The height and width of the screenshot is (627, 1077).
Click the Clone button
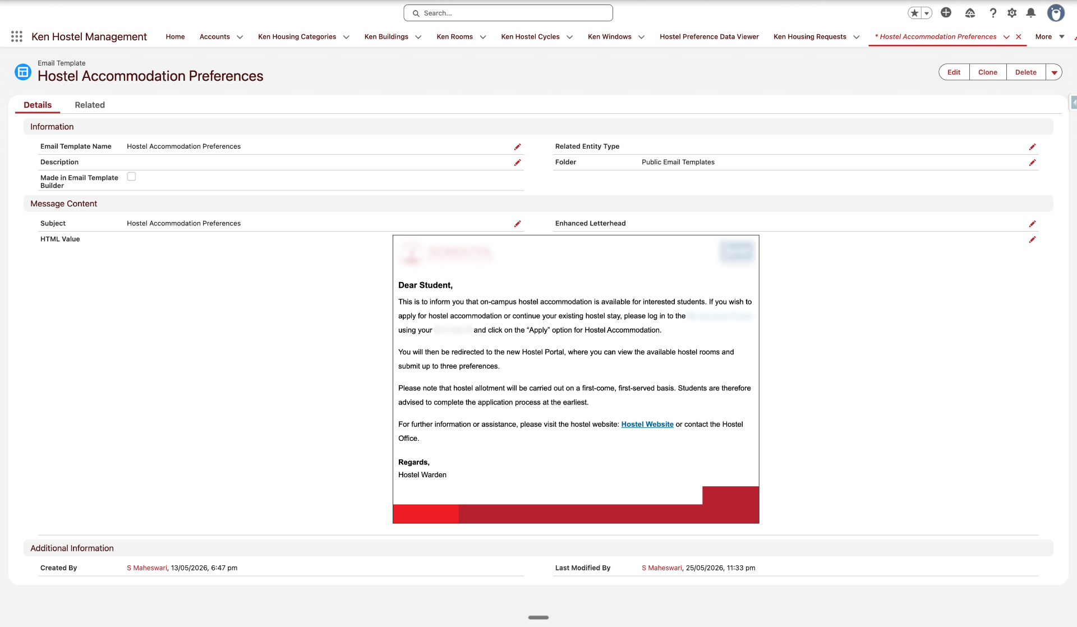pyautogui.click(x=987, y=72)
